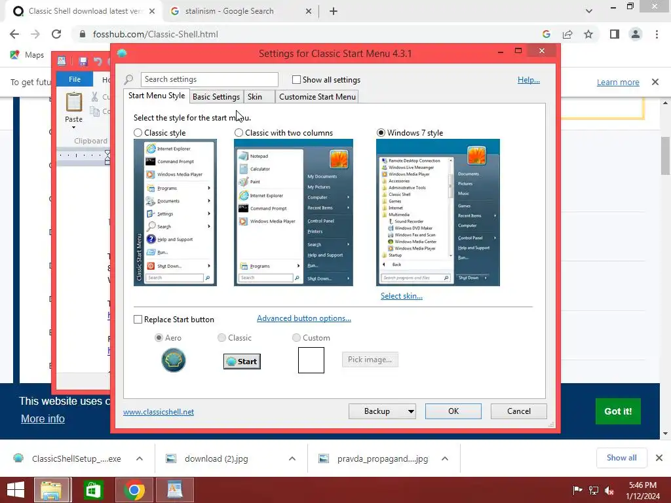This screenshot has width=671, height=503.
Task: Open File Explorer from taskbar
Action: (x=51, y=490)
